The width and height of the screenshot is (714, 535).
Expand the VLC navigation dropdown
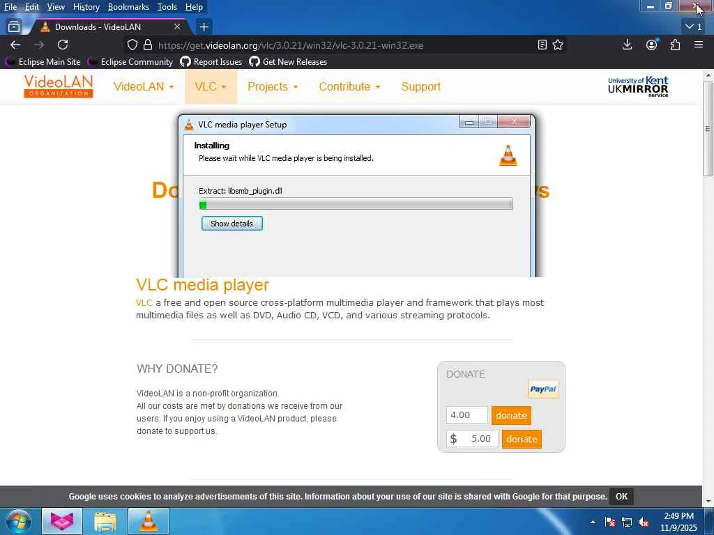point(211,86)
